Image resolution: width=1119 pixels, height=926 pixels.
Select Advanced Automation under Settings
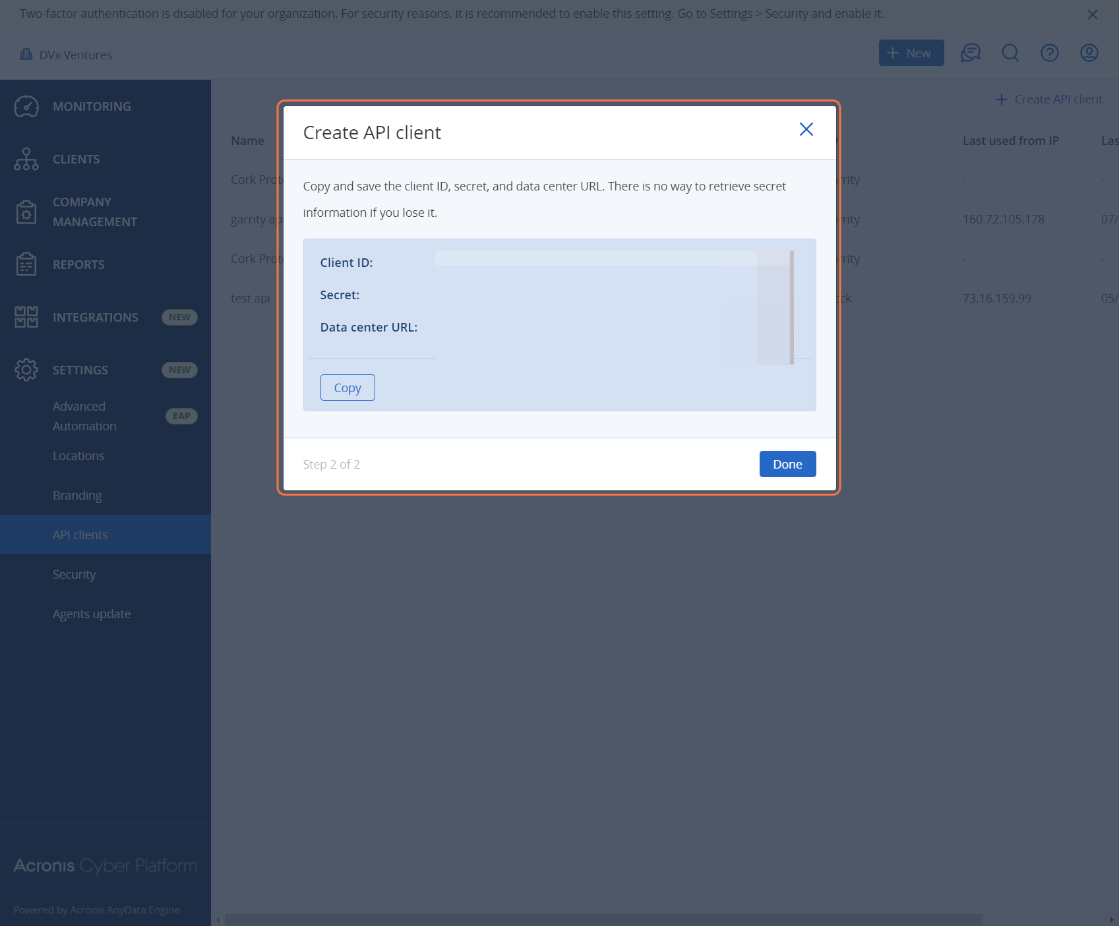pyautogui.click(x=106, y=416)
